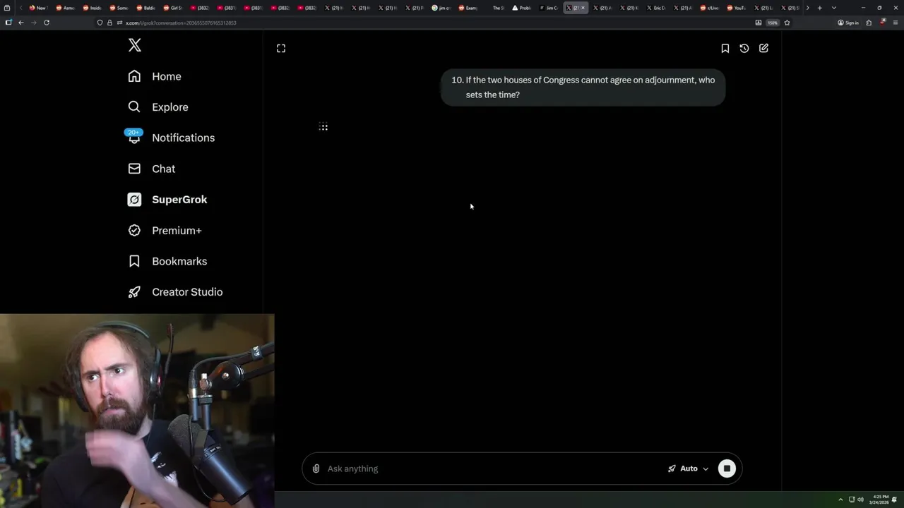This screenshot has height=508, width=904.
Task: Switch to the Girl S tab
Action: pos(172,8)
